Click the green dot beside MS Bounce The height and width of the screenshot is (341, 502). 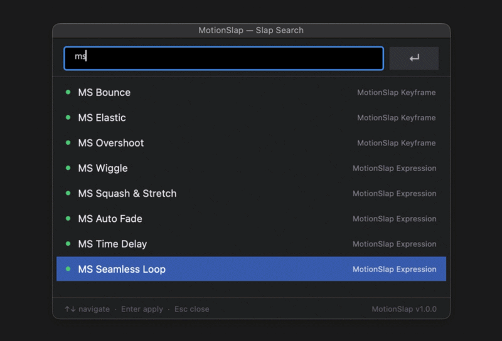68,92
